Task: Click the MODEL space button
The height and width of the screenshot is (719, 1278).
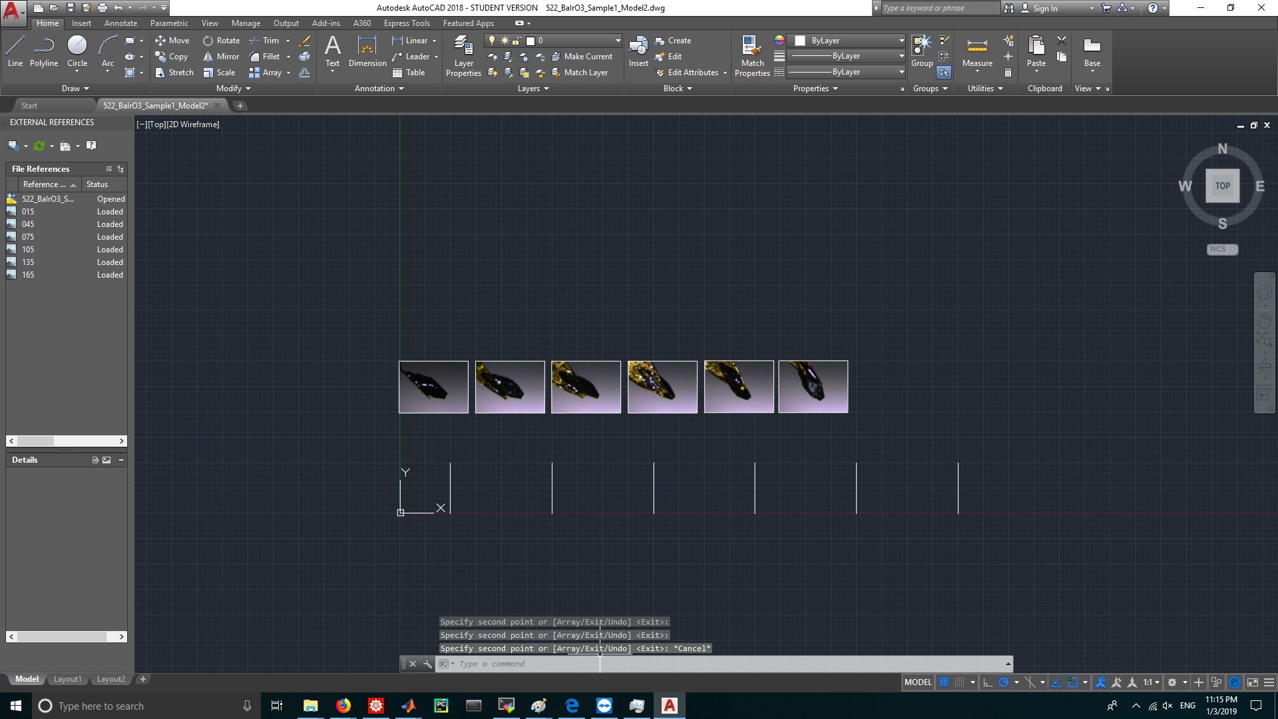Action: tap(918, 682)
